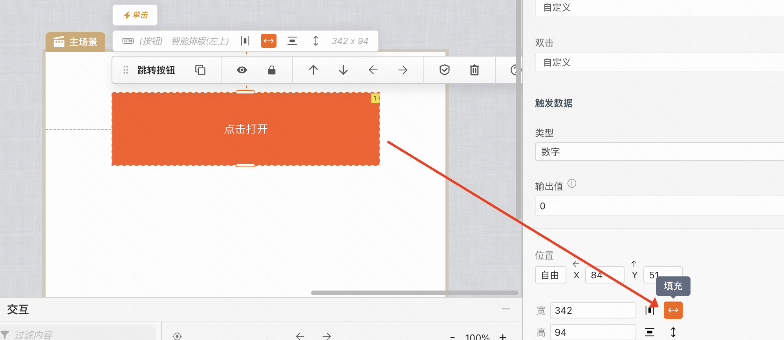The width and height of the screenshot is (784, 340).
Task: Click the 交互 panel title
Action: pos(18,309)
